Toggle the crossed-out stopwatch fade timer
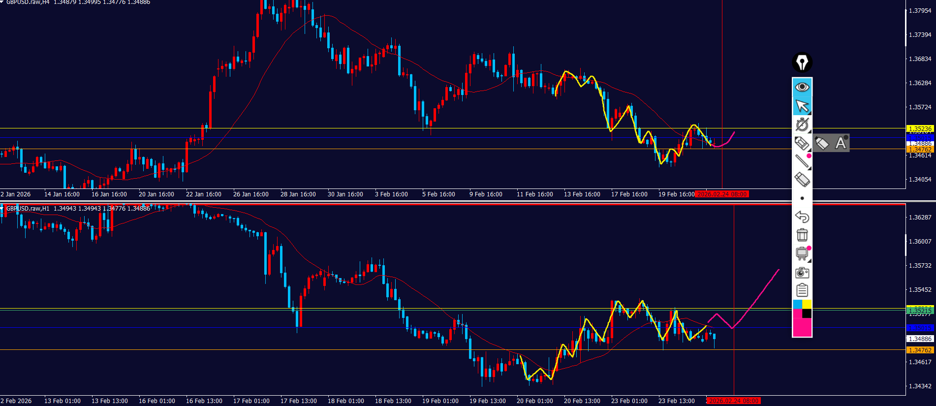The image size is (936, 406). (802, 125)
